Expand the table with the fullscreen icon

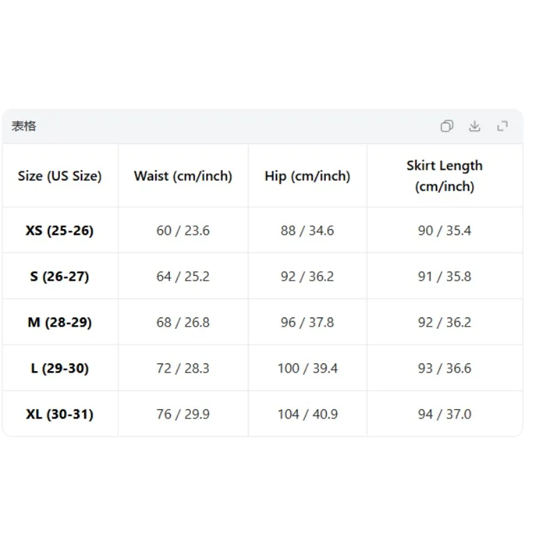pos(502,126)
